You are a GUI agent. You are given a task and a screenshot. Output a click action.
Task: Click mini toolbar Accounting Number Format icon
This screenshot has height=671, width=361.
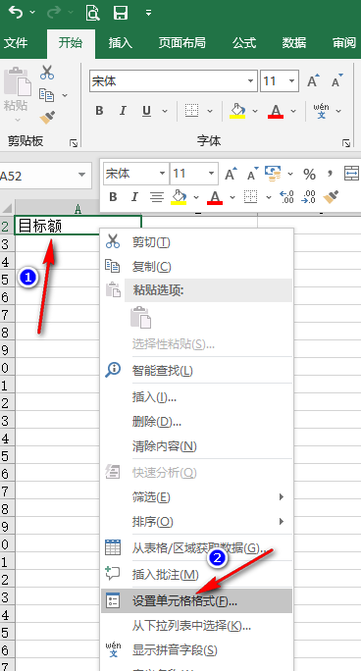pyautogui.click(x=273, y=174)
